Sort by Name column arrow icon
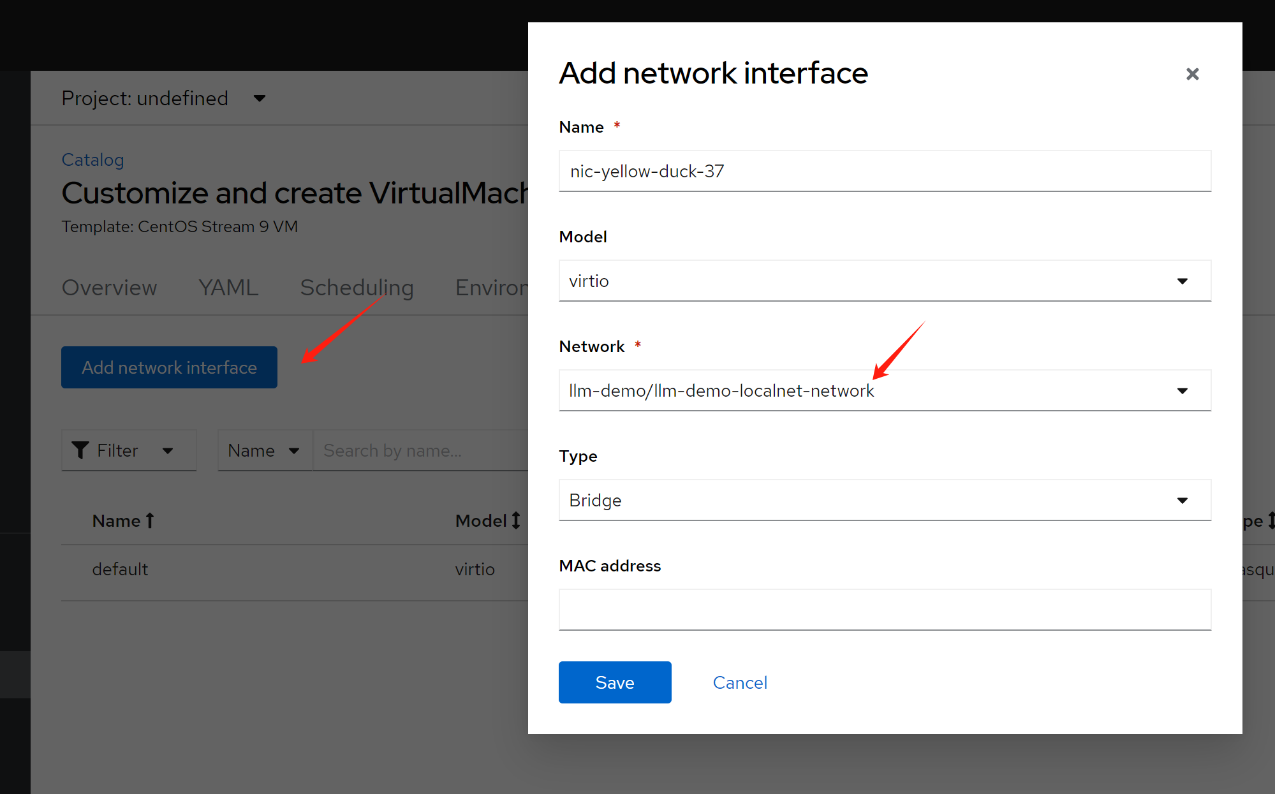1275x794 pixels. (150, 520)
